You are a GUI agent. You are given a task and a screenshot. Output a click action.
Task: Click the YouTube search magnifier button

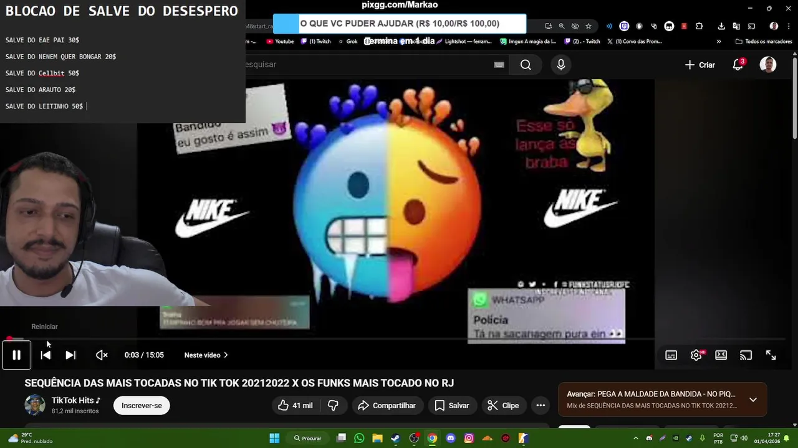[526, 65]
